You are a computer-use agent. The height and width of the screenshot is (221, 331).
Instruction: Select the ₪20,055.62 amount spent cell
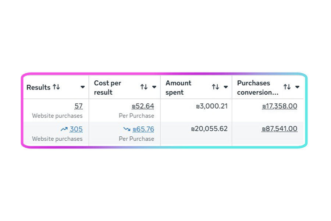click(x=210, y=129)
